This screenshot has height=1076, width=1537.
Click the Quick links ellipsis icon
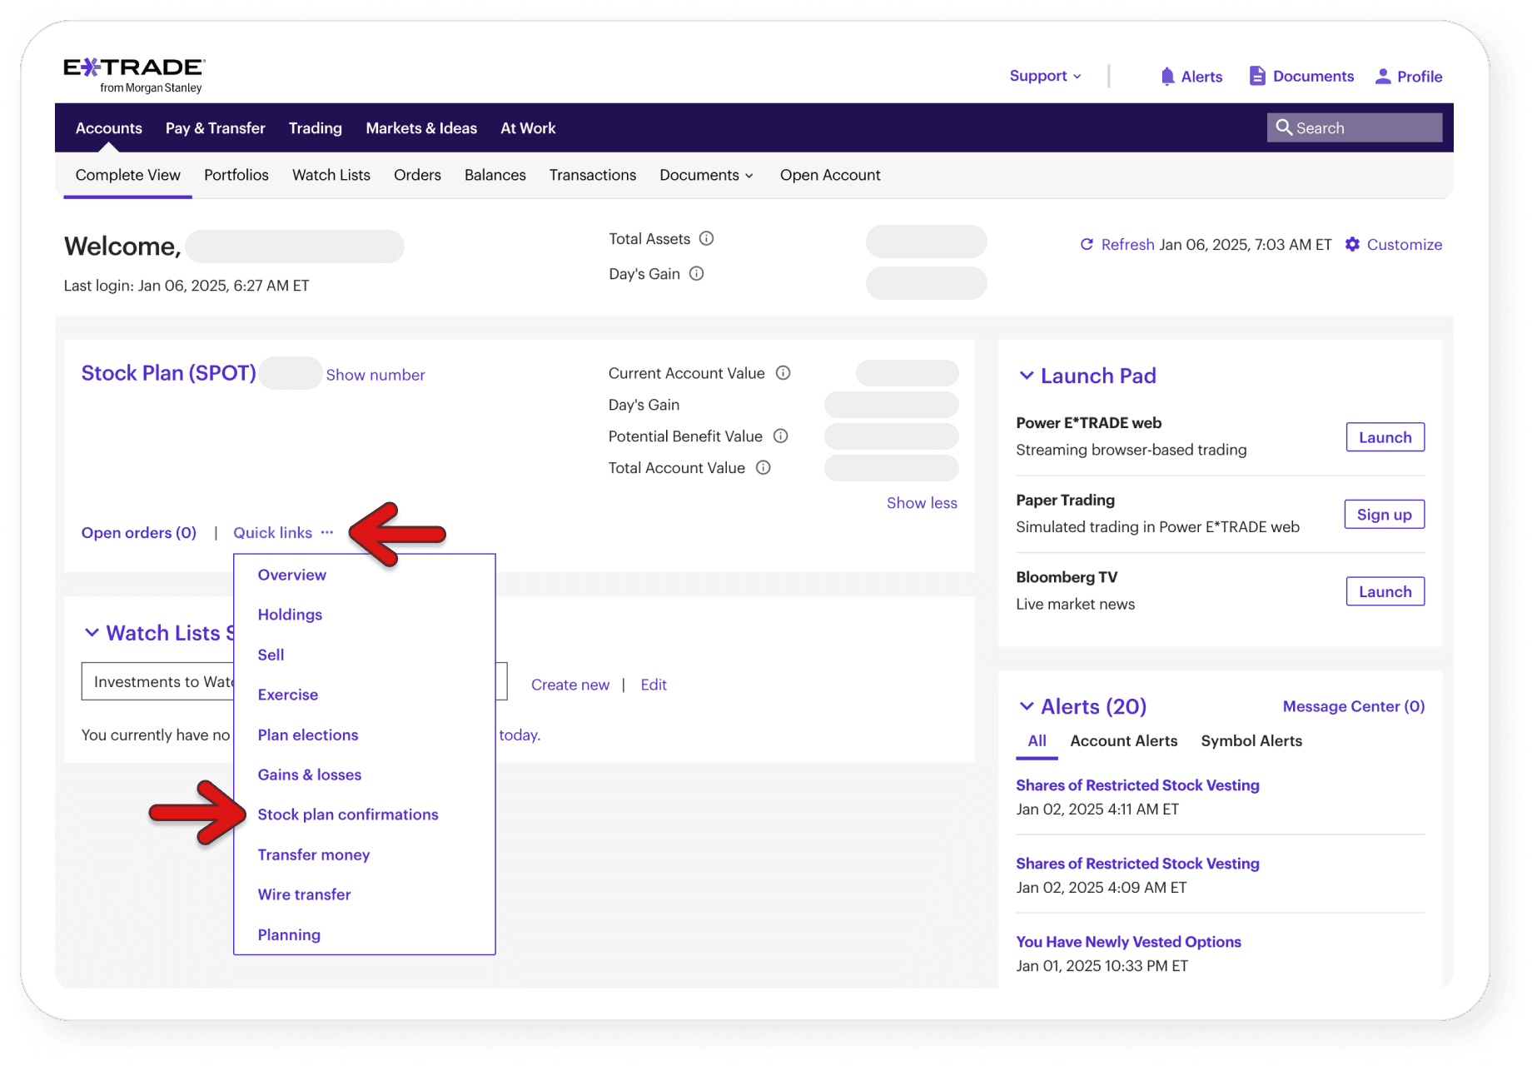click(x=326, y=532)
